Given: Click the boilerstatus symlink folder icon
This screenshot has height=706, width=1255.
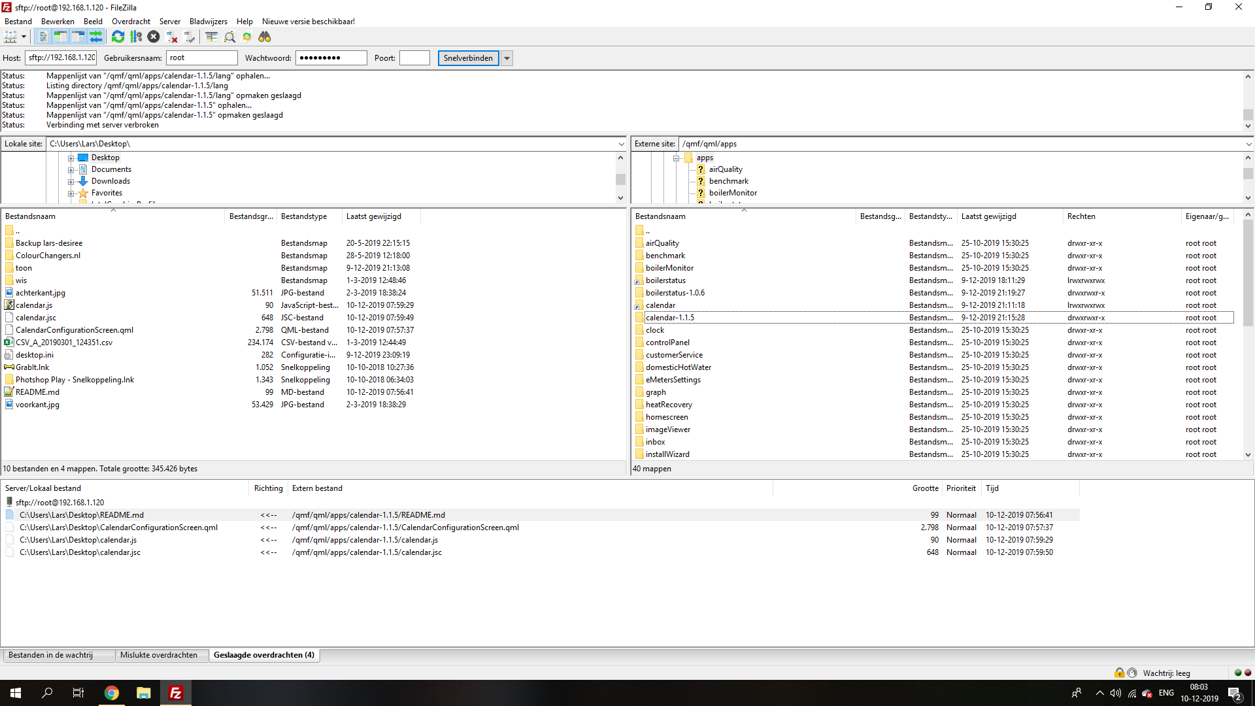Looking at the screenshot, I should [639, 280].
